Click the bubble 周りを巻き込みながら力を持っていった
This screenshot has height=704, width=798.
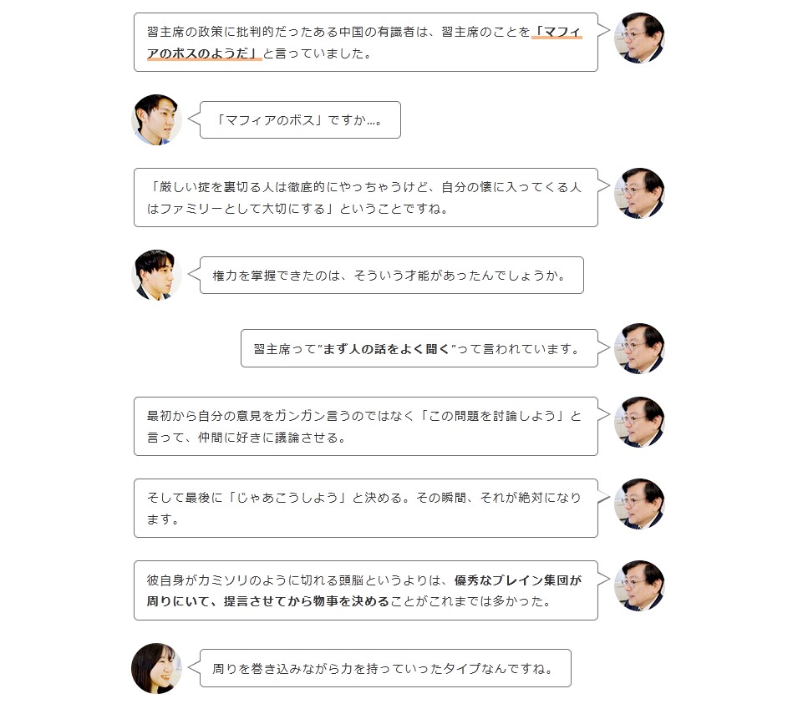click(x=386, y=668)
